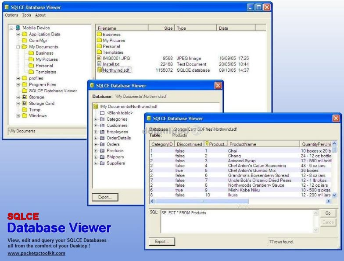The height and width of the screenshot is (261, 344).
Task: Select the Mishi Kobe Niku row
Action: point(240,190)
